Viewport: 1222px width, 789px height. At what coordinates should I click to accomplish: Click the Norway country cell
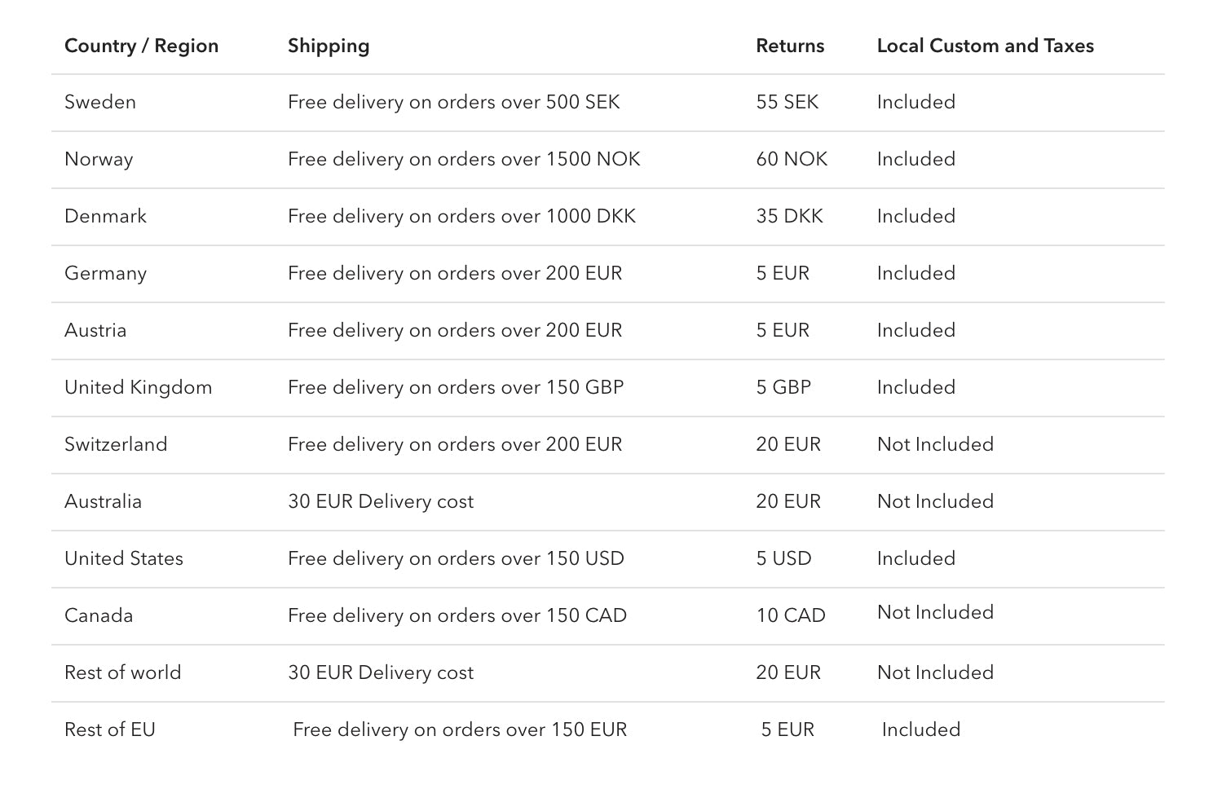99,159
